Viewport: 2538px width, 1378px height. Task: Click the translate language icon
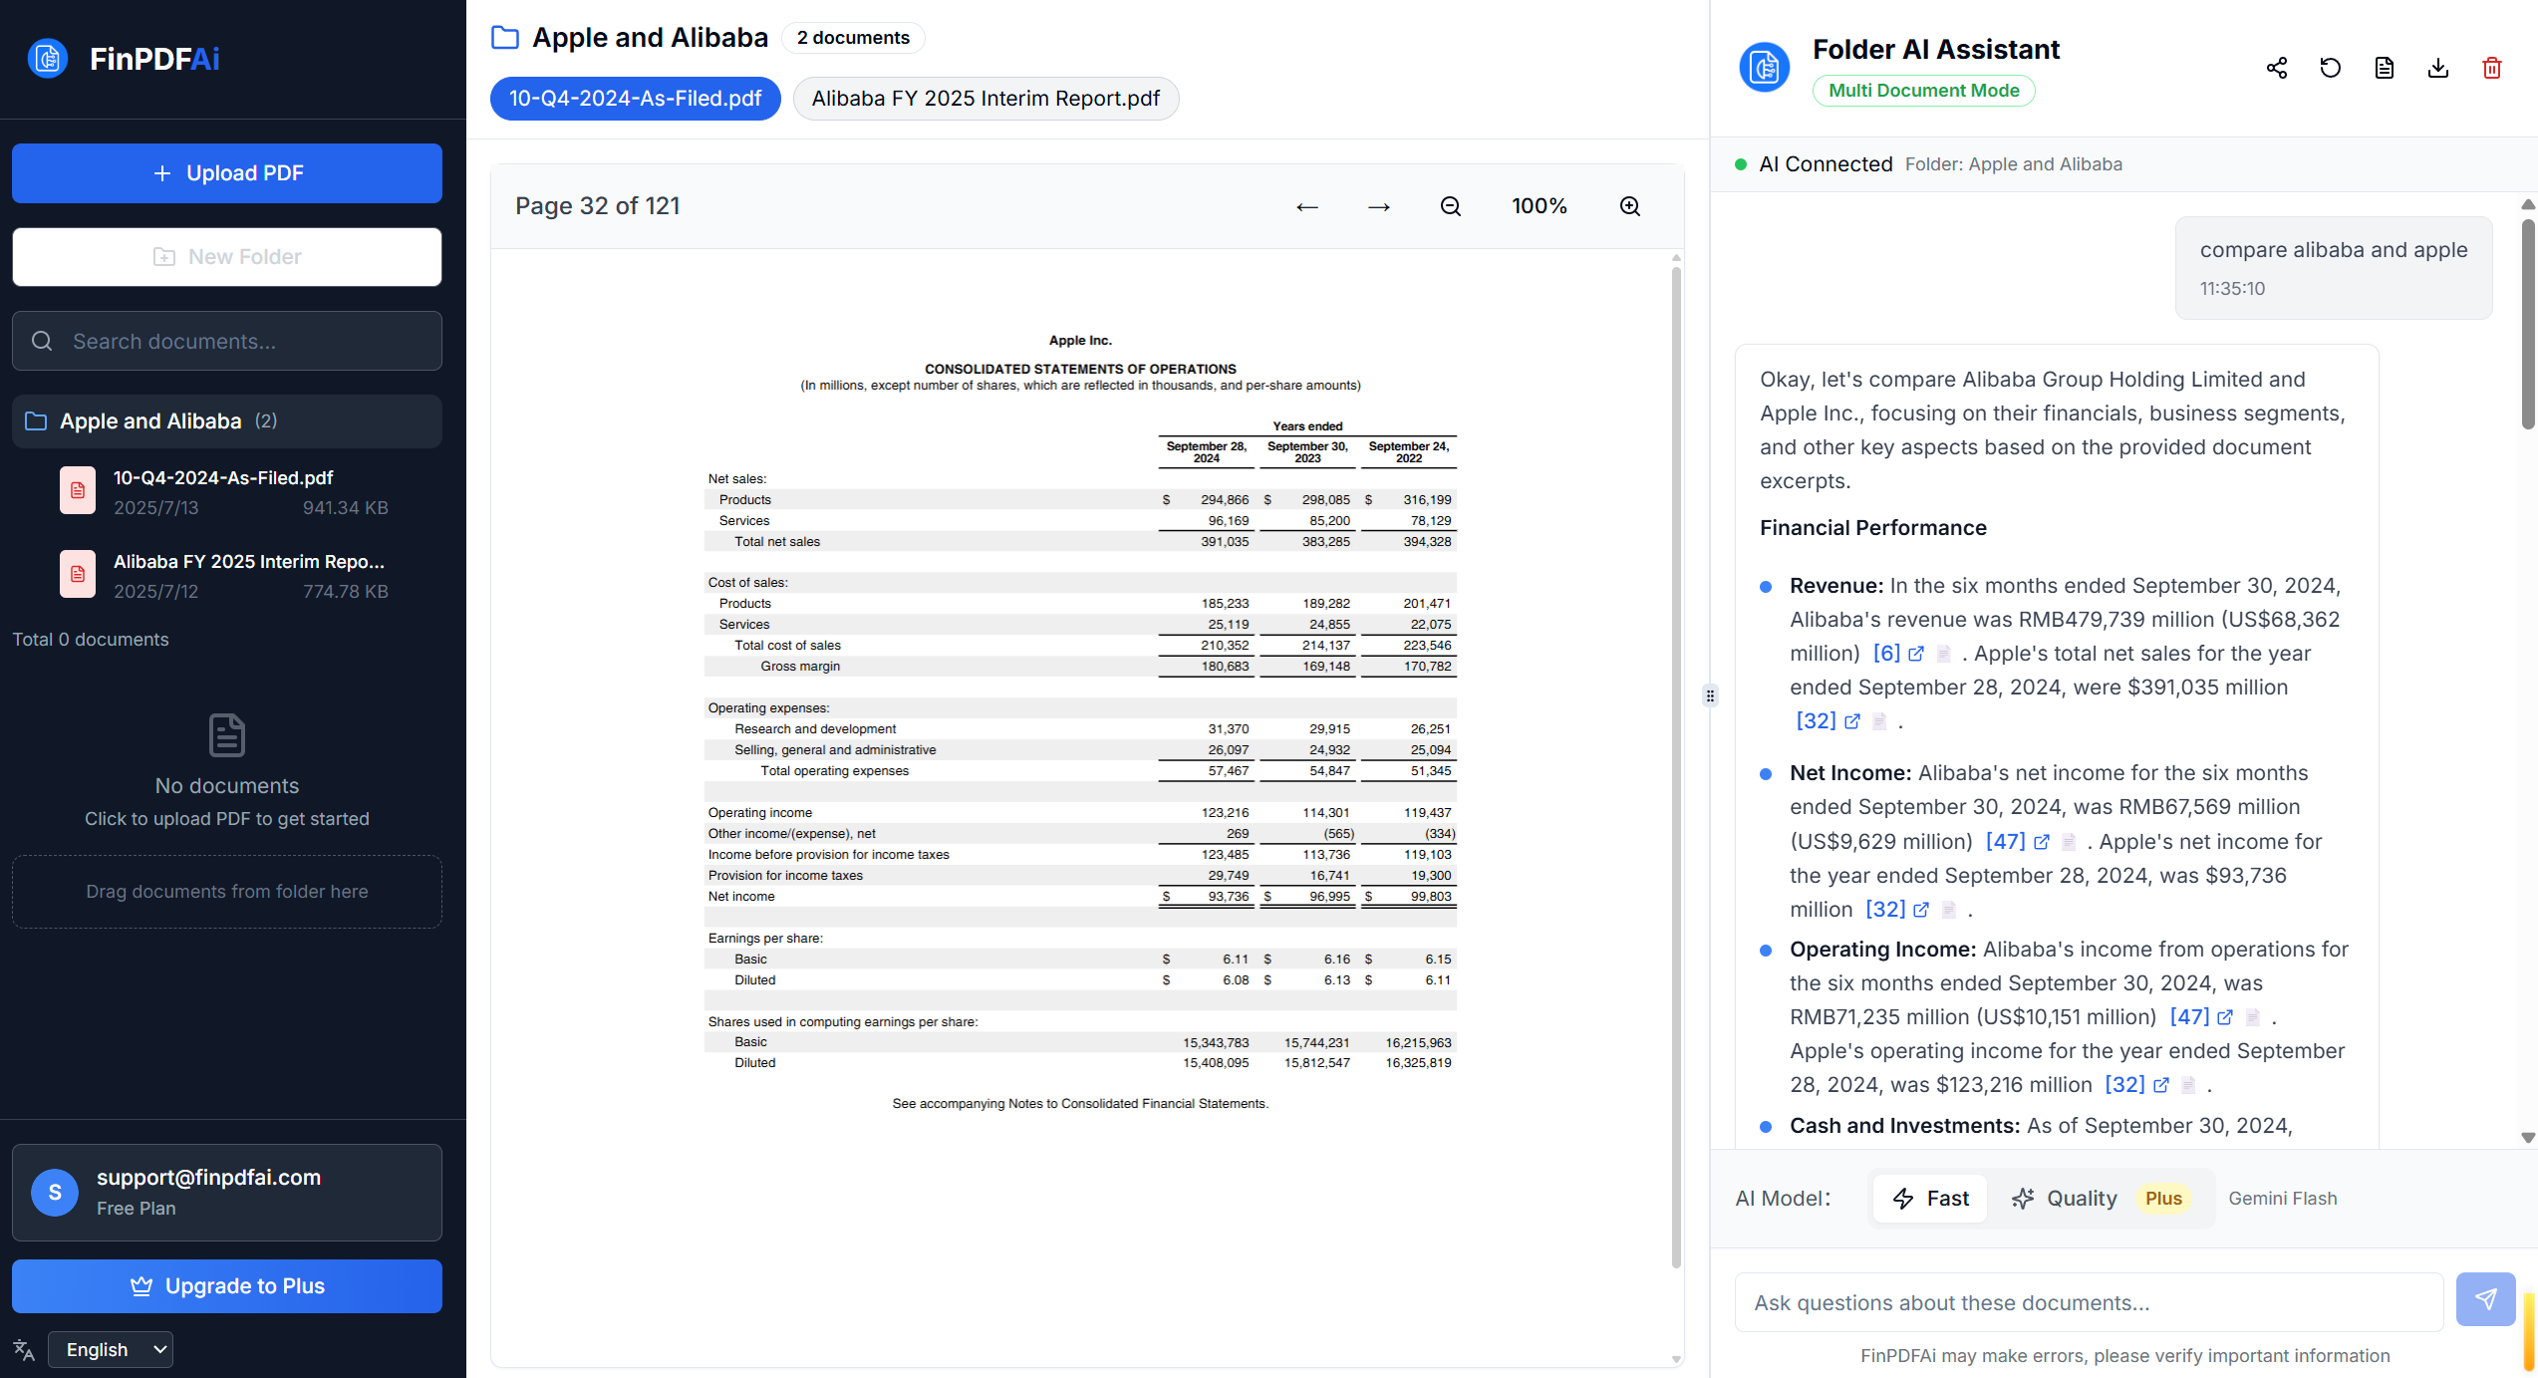coord(24,1350)
